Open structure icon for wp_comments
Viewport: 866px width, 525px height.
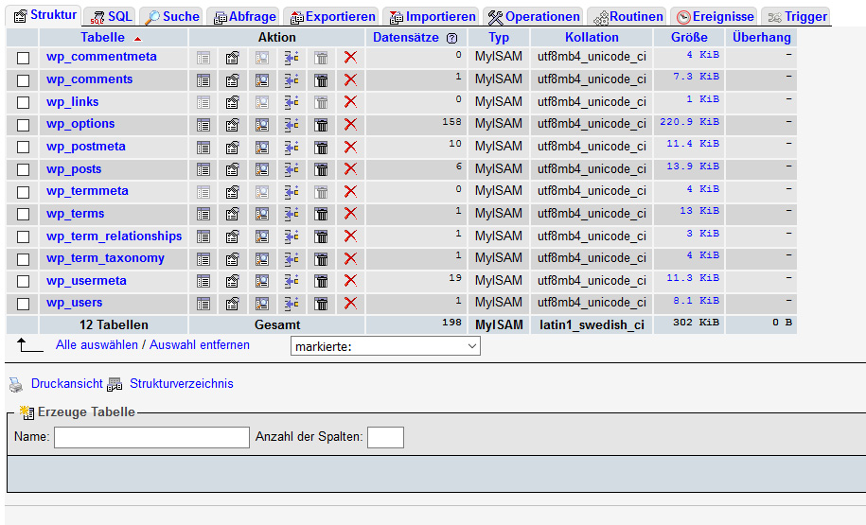(233, 80)
